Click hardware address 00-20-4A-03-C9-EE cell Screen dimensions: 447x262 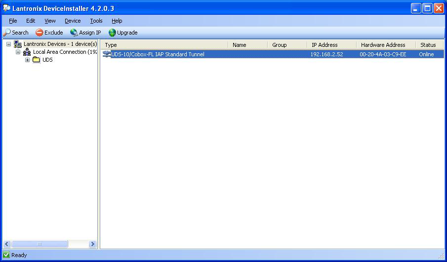[383, 54]
